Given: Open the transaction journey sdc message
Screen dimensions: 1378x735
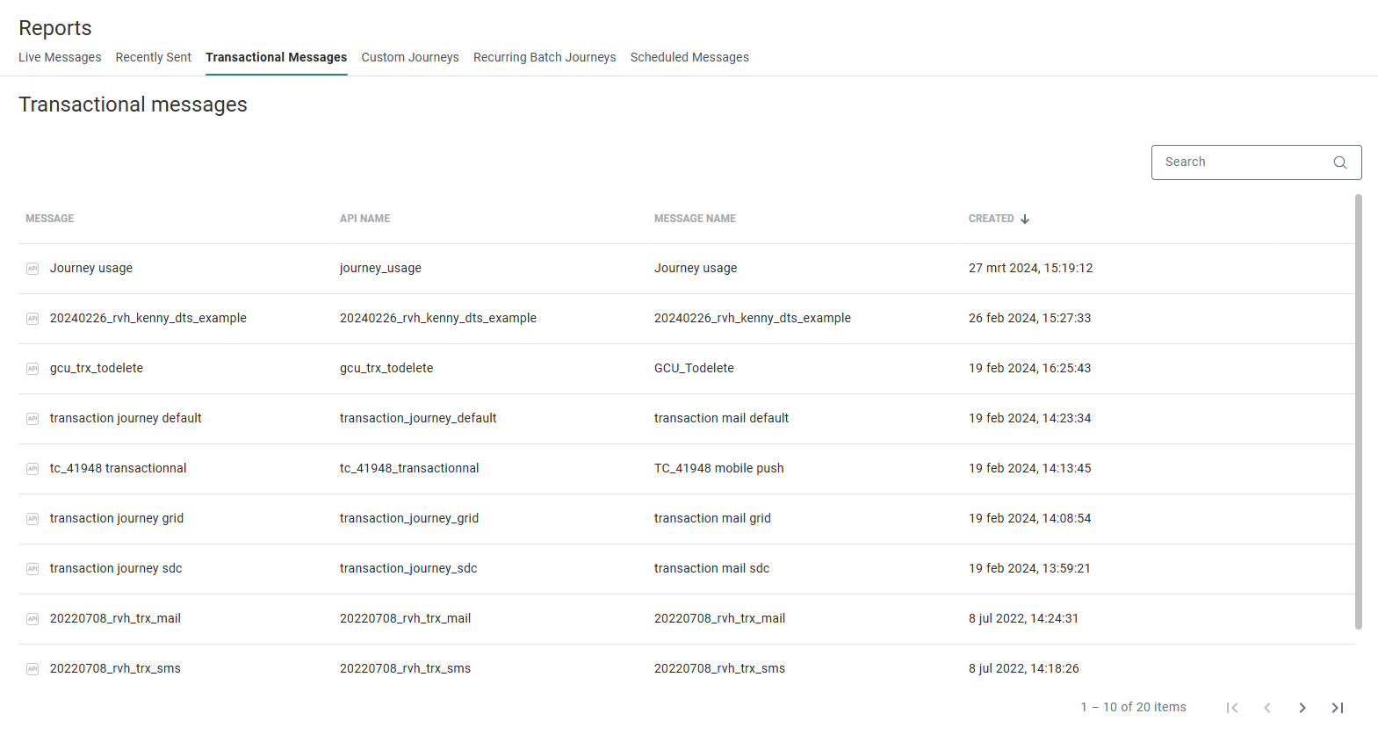Looking at the screenshot, I should 116,568.
